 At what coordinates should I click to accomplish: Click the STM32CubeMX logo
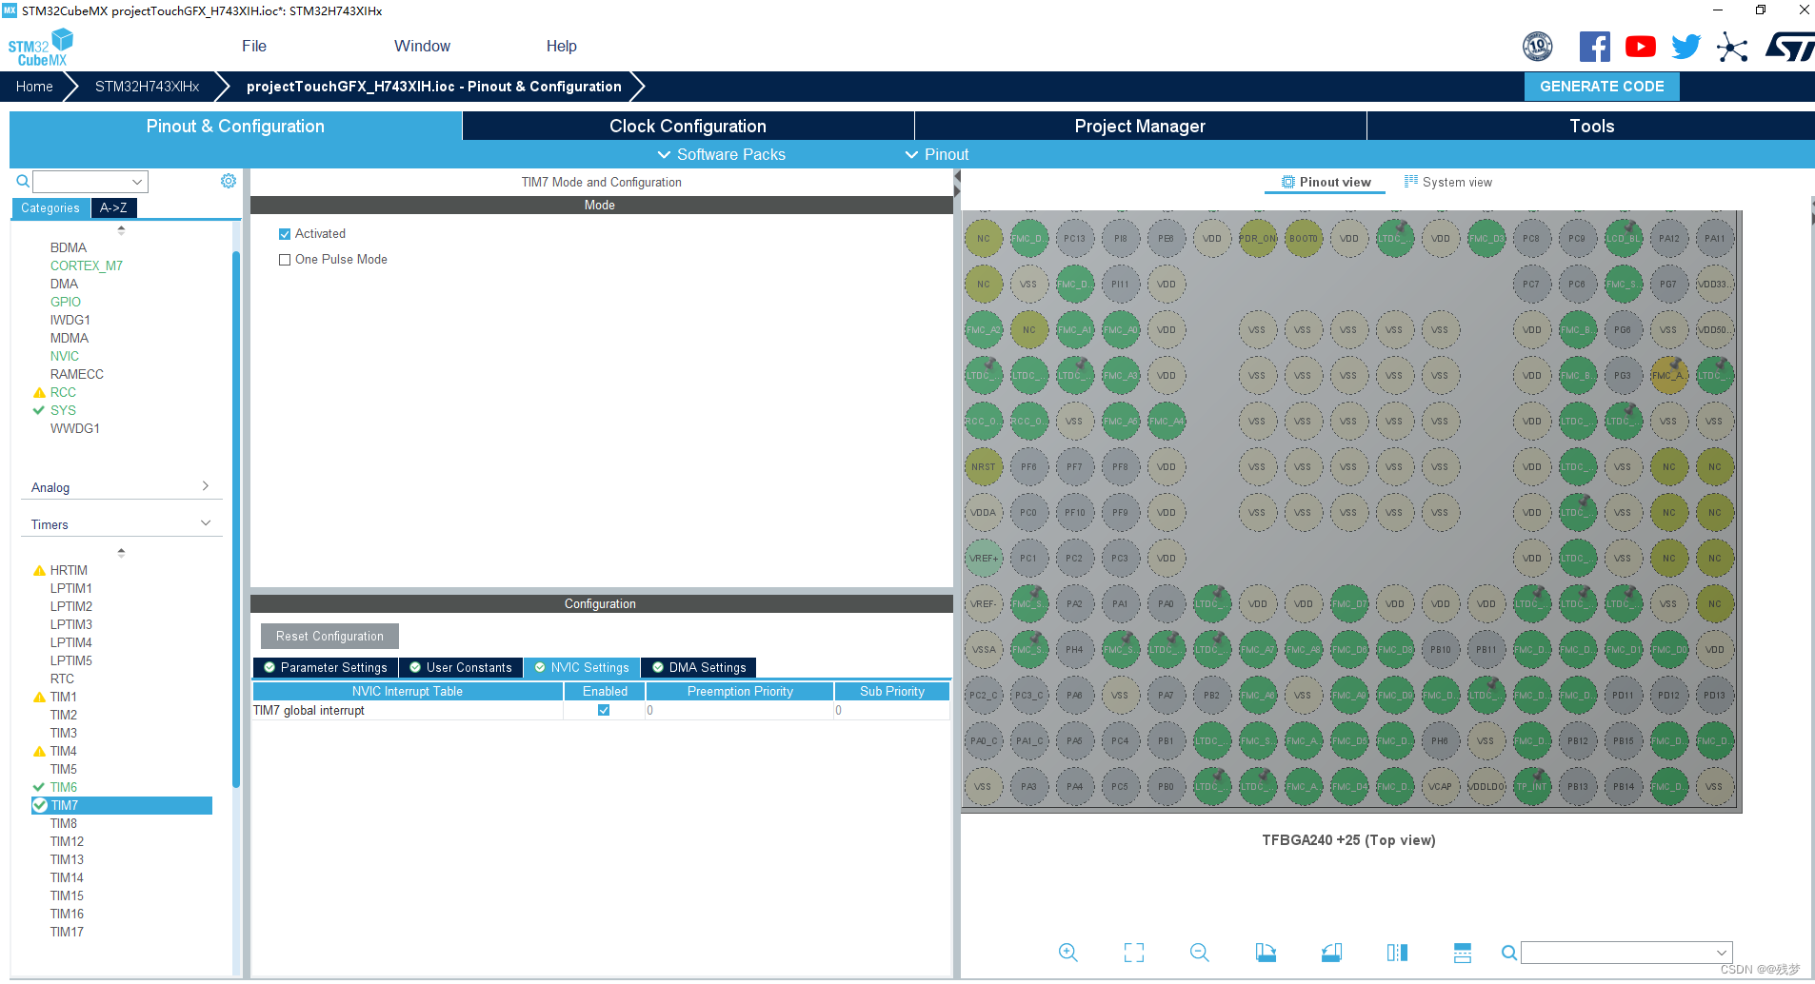click(40, 48)
